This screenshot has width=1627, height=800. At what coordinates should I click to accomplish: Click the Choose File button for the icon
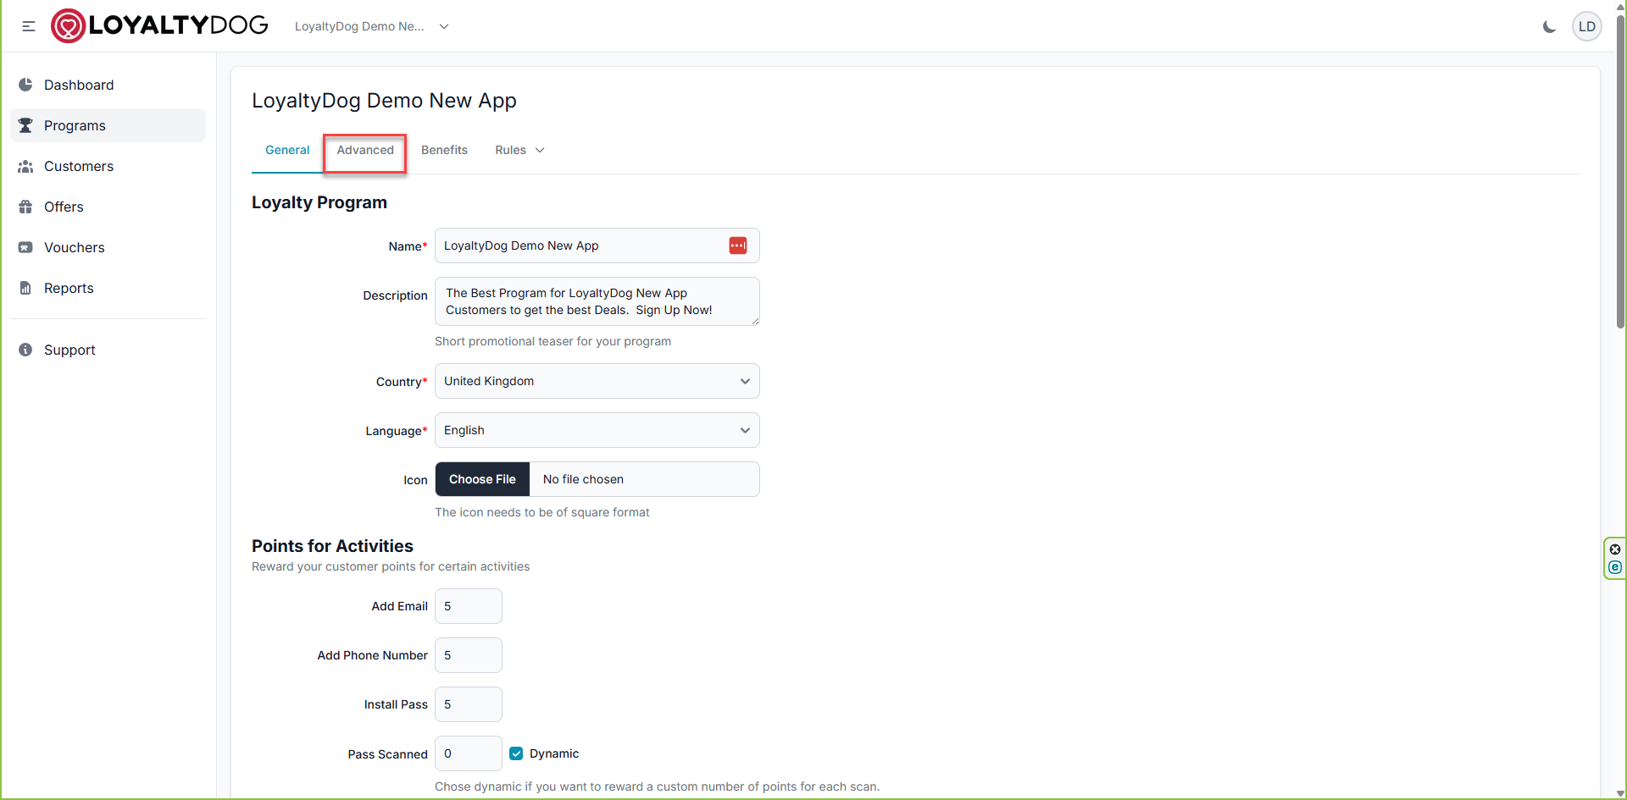(482, 479)
